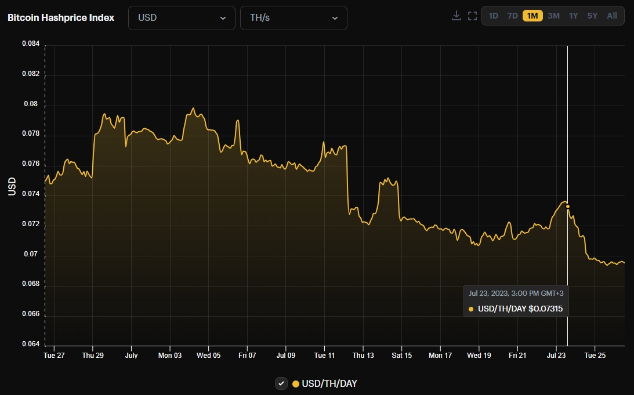This screenshot has width=634, height=395.
Task: Click the Thu 29 axis label
Action: coord(93,356)
